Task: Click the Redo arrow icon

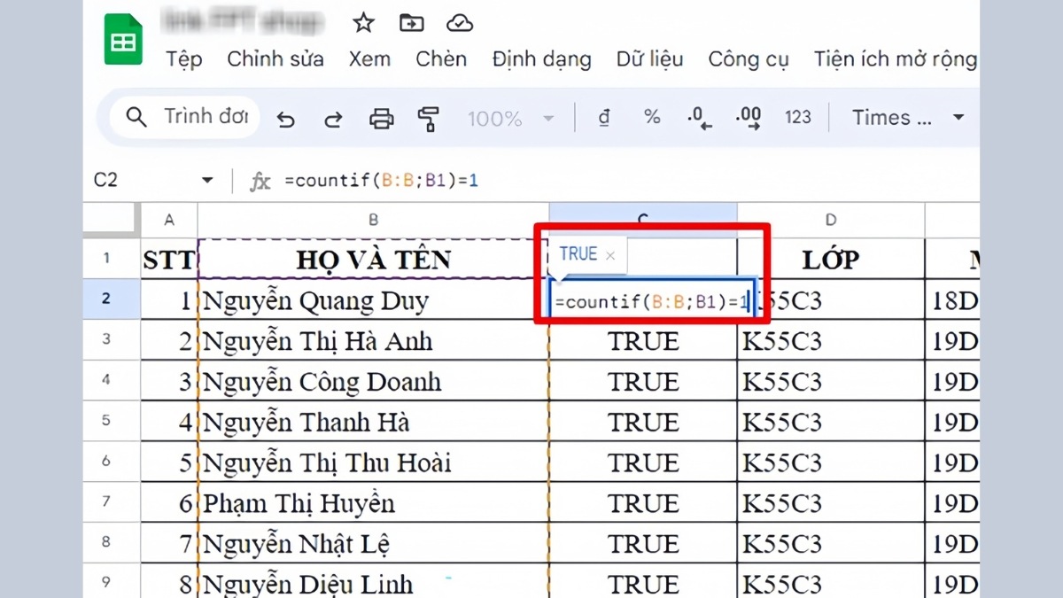Action: point(333,119)
